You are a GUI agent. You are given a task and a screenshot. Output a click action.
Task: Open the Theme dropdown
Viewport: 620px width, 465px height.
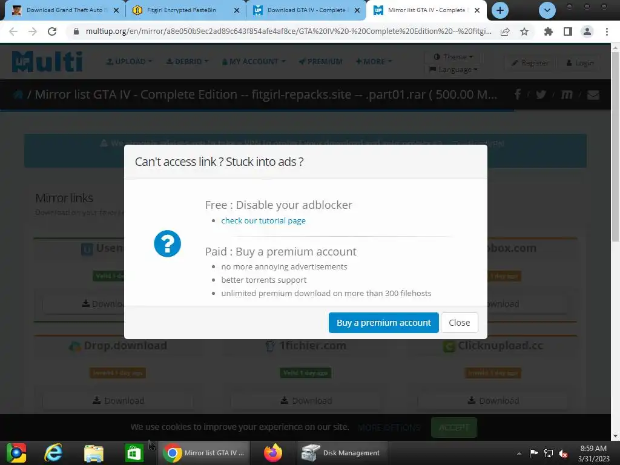point(453,56)
